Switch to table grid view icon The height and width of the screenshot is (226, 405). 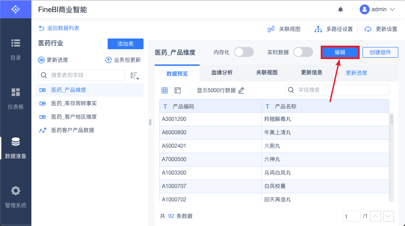tap(165, 90)
